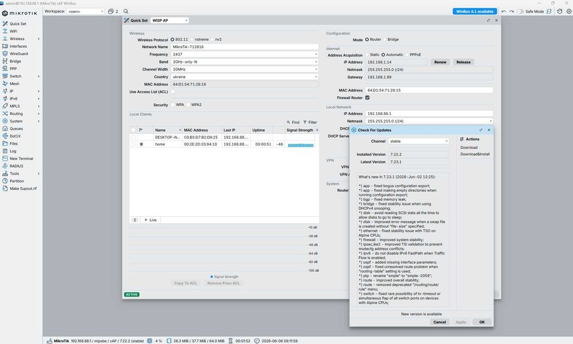Viewport: 573px width, 344px height.
Task: Sort clients by MAC Address column header
Action: coord(201,130)
